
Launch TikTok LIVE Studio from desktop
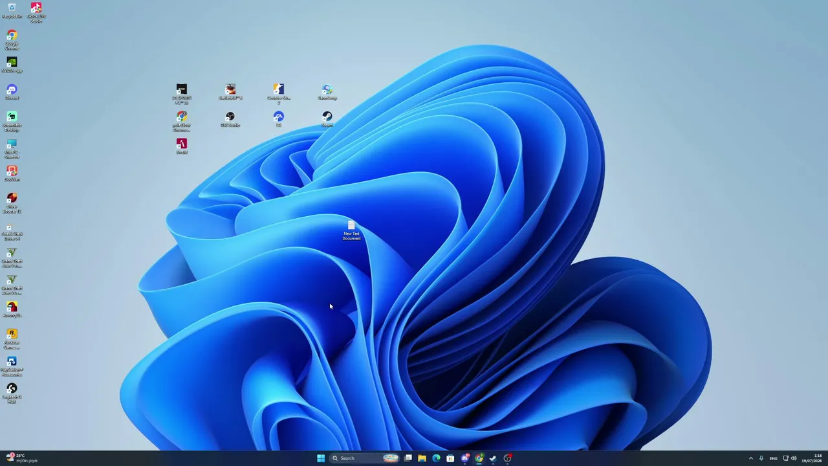pyautogui.click(x=36, y=12)
